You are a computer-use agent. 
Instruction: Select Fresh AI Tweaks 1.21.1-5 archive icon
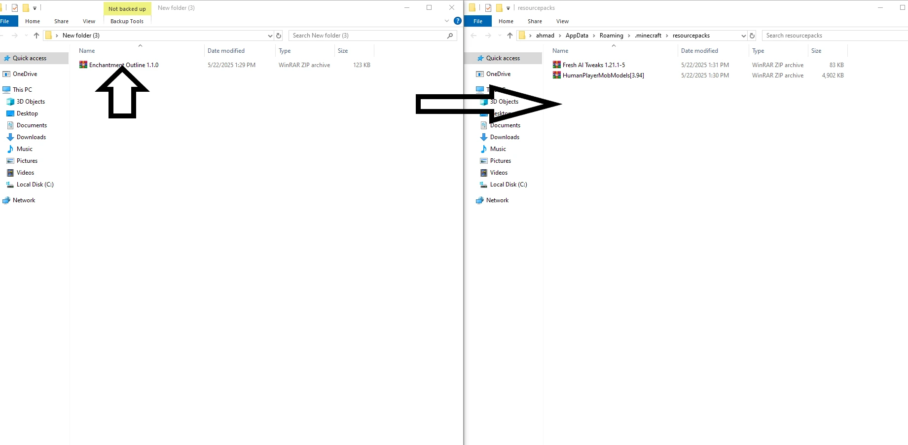pos(557,65)
